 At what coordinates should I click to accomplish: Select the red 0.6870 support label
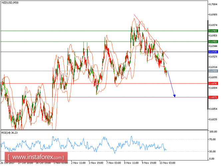pos(213,97)
